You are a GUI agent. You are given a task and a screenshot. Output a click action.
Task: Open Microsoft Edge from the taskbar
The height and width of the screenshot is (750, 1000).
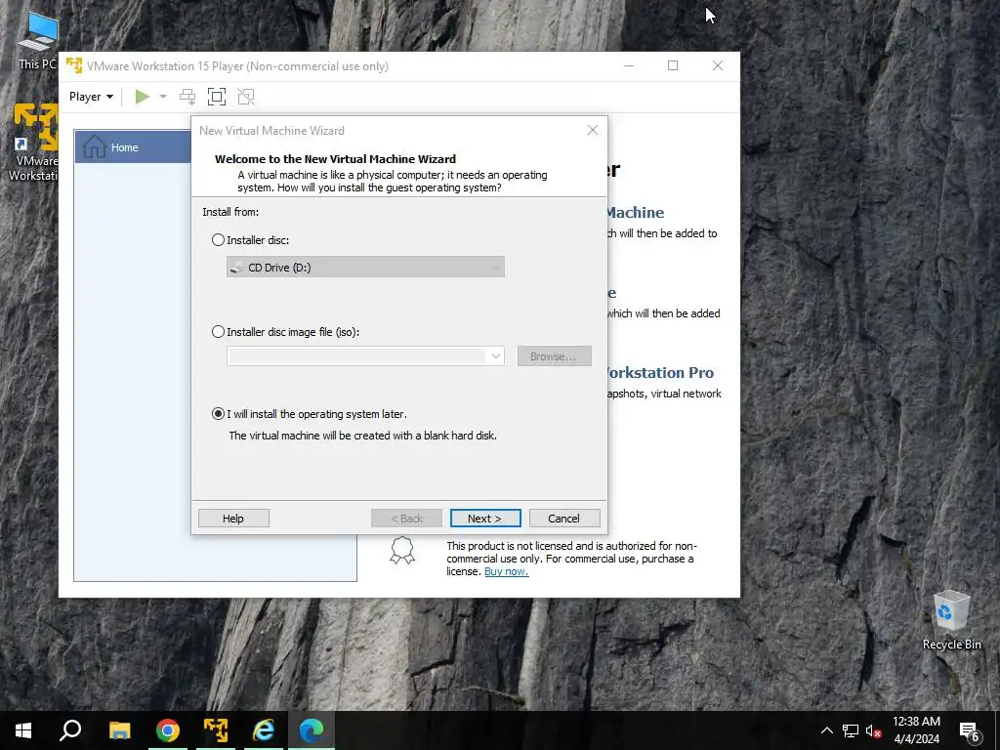point(312,730)
